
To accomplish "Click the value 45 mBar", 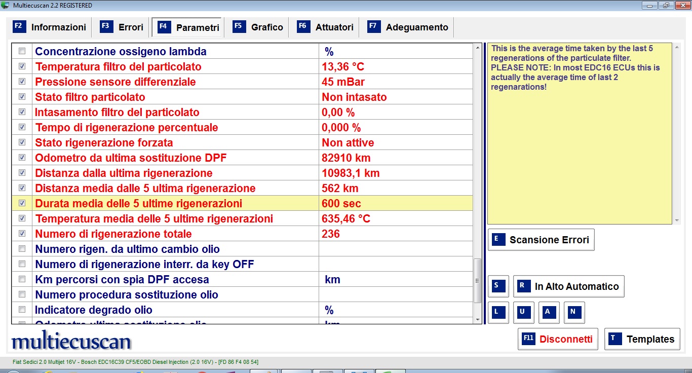I will pyautogui.click(x=343, y=82).
